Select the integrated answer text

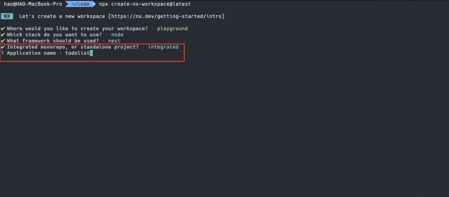[x=163, y=47]
